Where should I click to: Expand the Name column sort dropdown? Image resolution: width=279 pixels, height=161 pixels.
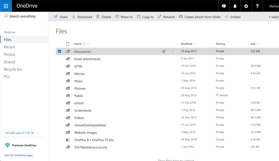click(x=88, y=44)
